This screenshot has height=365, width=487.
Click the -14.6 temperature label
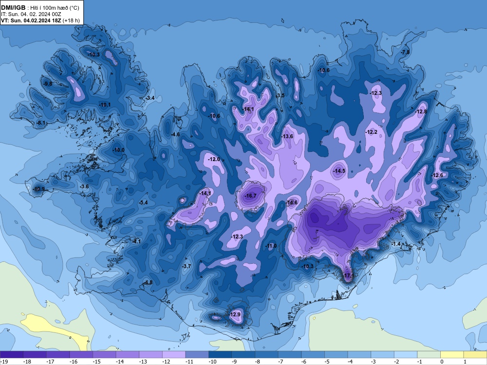pyautogui.click(x=292, y=202)
